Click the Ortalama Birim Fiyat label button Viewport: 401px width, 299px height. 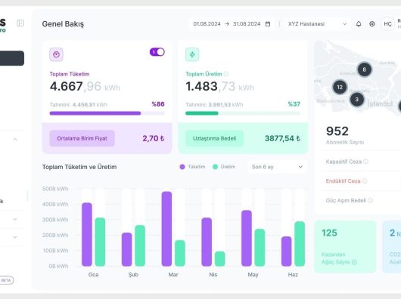click(x=82, y=138)
